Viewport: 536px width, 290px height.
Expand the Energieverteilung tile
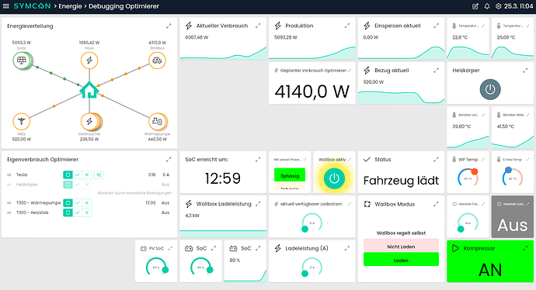169,26
